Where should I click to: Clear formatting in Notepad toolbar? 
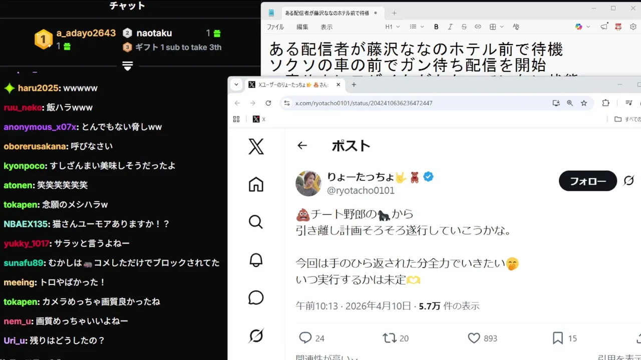(516, 27)
